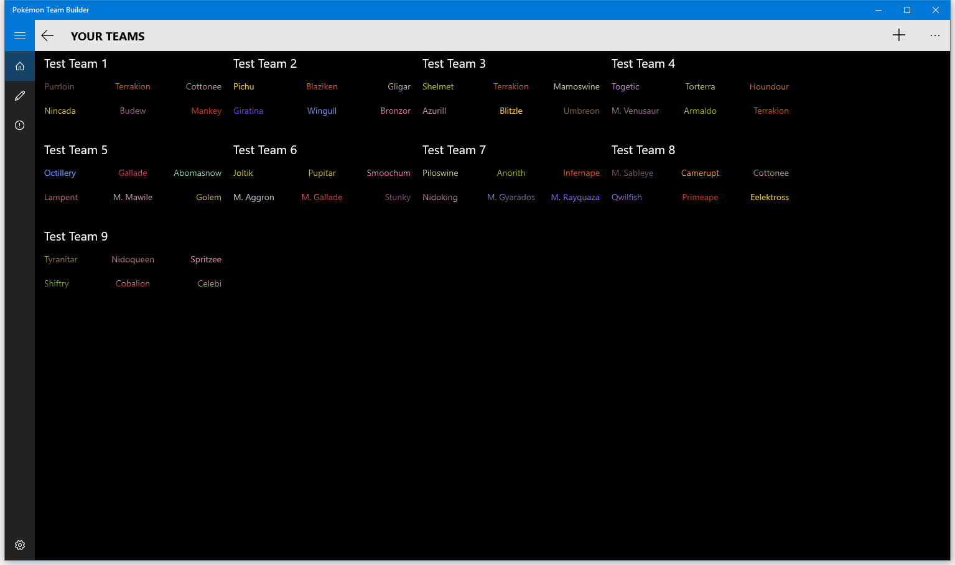Select Purrloin in Test Team 1
Image resolution: width=955 pixels, height=565 pixels.
(59, 86)
